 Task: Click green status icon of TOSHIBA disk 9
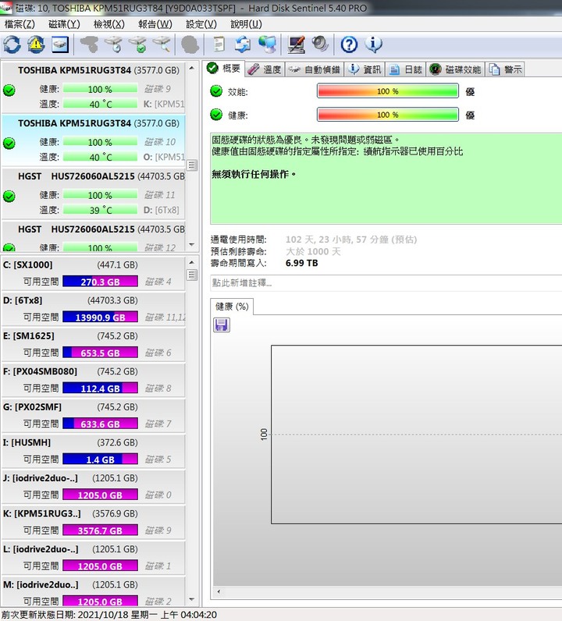pos(9,90)
